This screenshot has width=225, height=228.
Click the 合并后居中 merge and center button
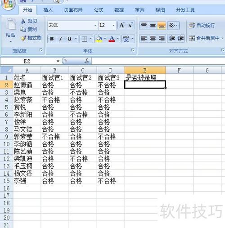[204, 38]
